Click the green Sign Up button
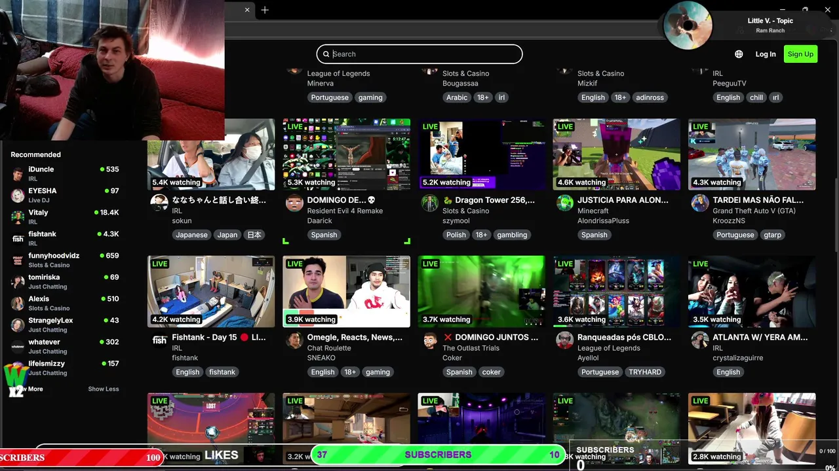The height and width of the screenshot is (471, 839). point(800,54)
